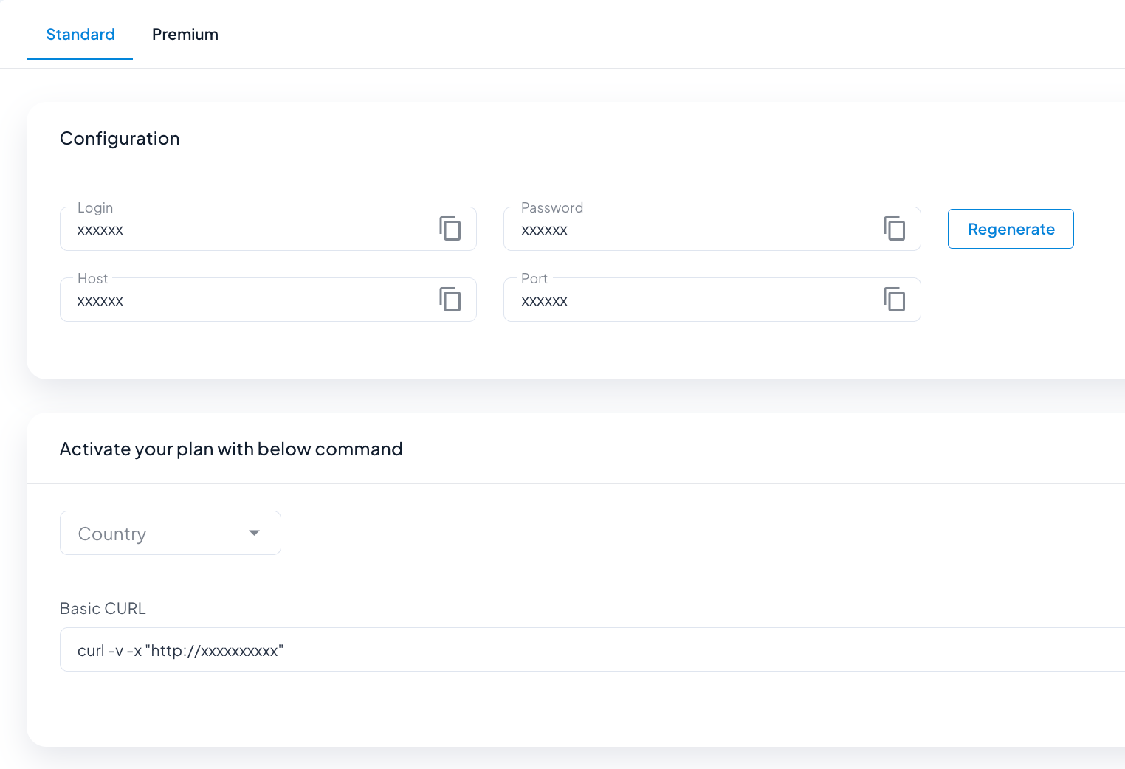The width and height of the screenshot is (1125, 769).
Task: Copy the Host value
Action: pos(450,300)
